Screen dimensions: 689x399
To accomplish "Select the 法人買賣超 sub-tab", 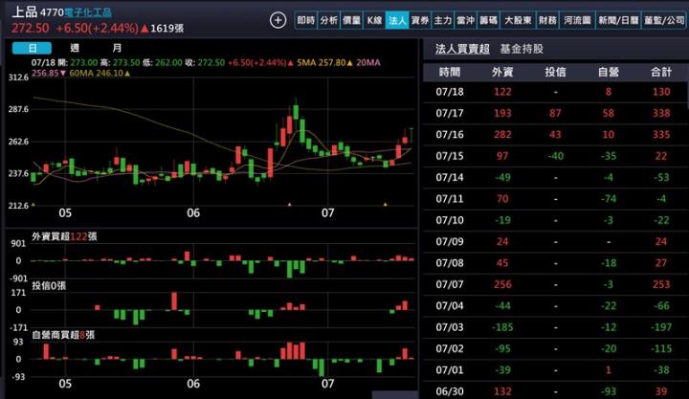I will point(461,48).
